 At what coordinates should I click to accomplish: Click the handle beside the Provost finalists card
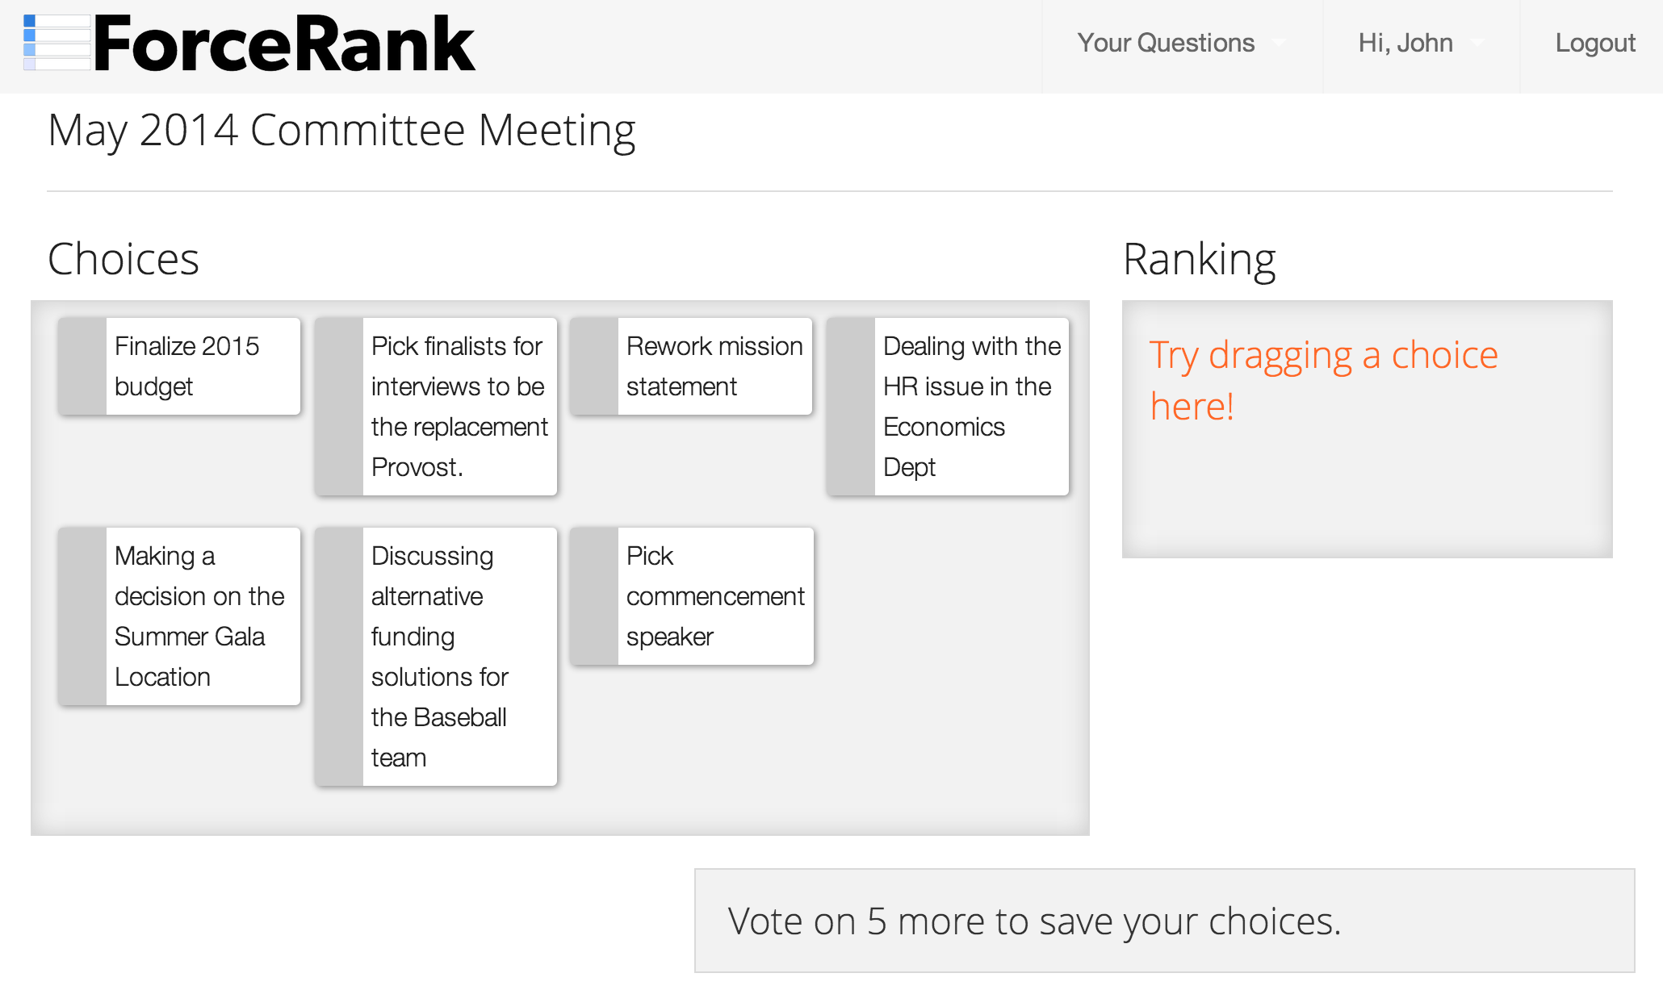[x=339, y=407]
